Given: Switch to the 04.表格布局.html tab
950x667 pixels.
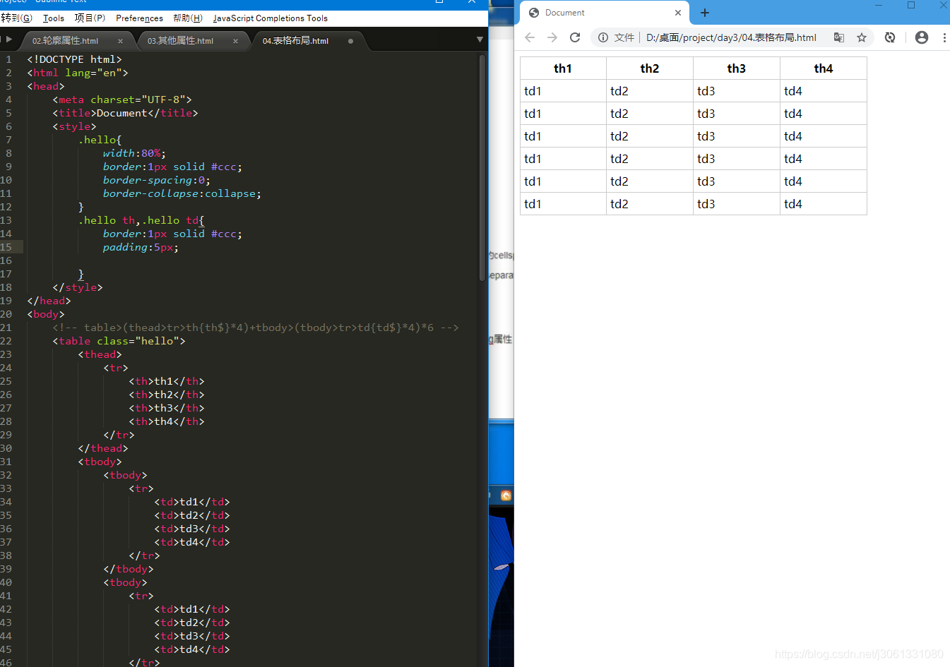Looking at the screenshot, I should [295, 41].
